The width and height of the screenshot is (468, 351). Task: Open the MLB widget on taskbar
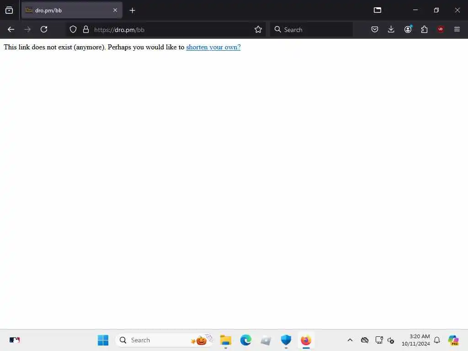(x=14, y=340)
